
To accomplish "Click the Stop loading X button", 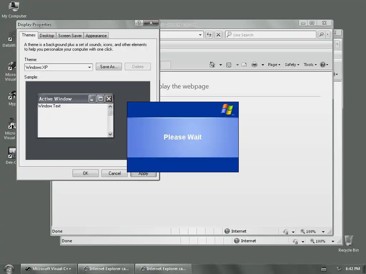I will click(218, 35).
